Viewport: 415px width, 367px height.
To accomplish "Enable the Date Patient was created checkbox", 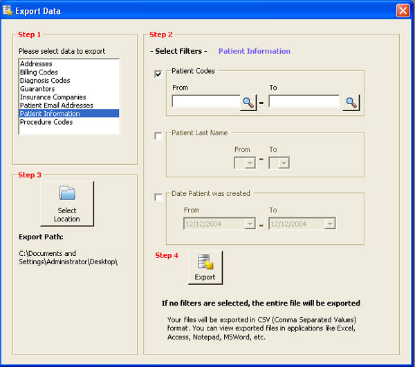I will click(x=159, y=197).
